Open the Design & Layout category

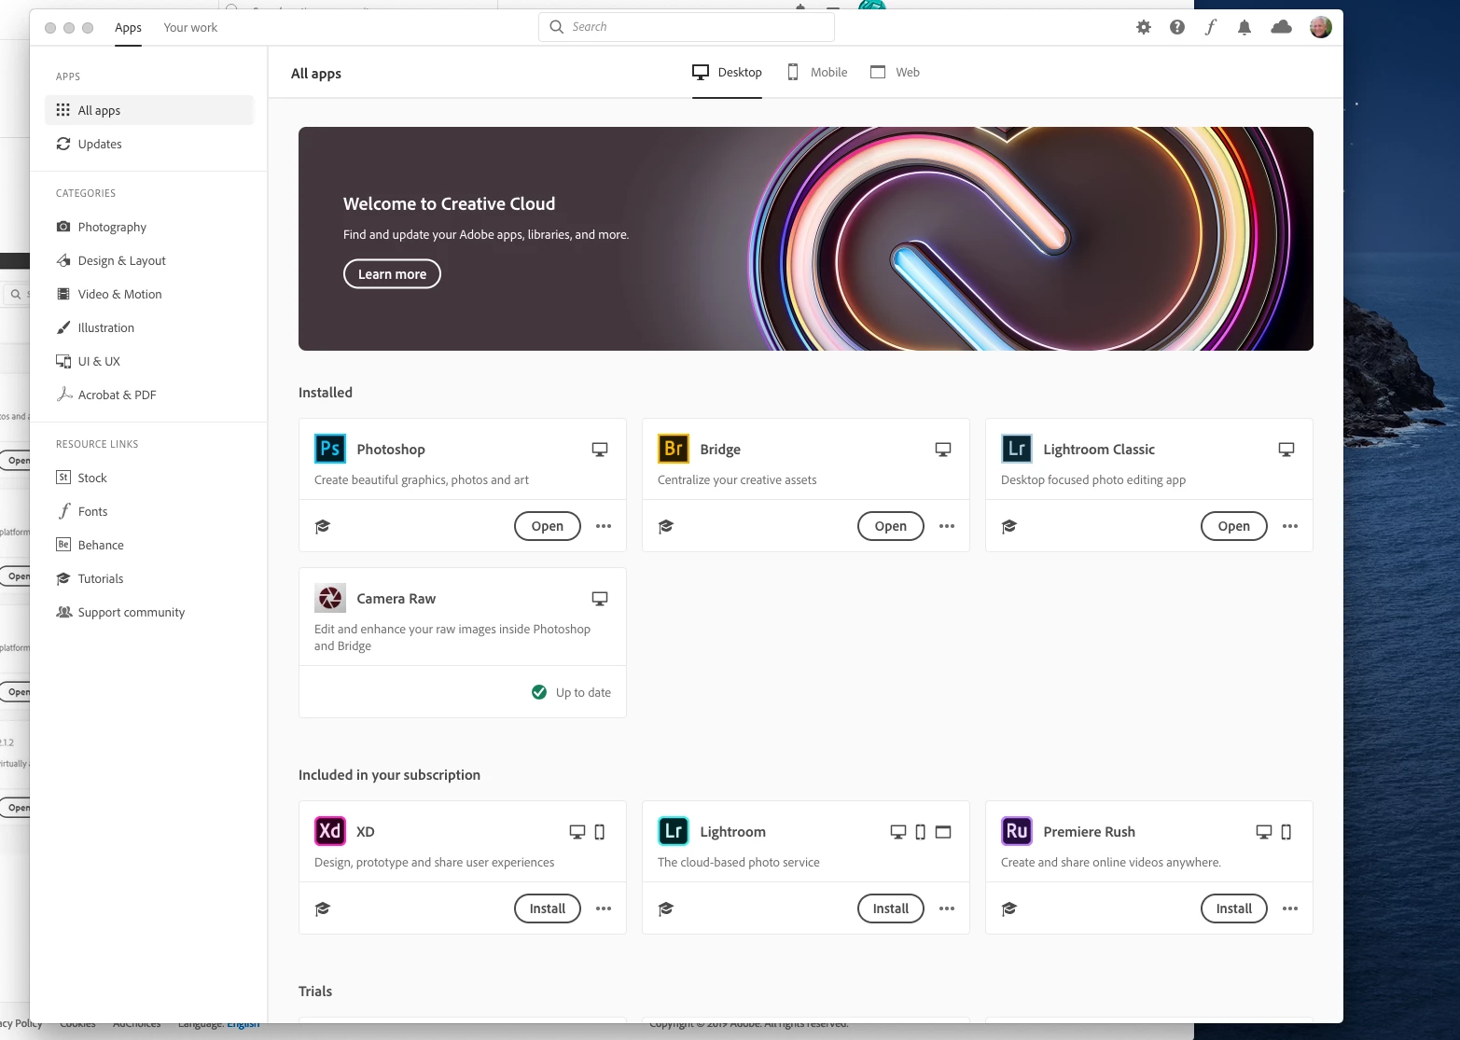click(149, 260)
